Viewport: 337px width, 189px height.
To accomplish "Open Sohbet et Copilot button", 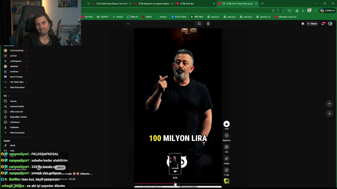I will click(327, 10).
